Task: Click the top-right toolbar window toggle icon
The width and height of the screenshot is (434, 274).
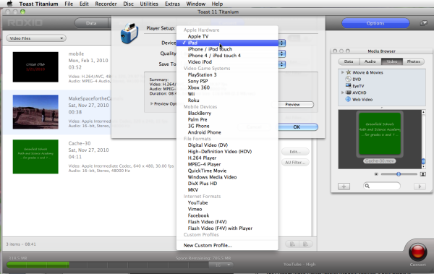Action: tap(423, 23)
